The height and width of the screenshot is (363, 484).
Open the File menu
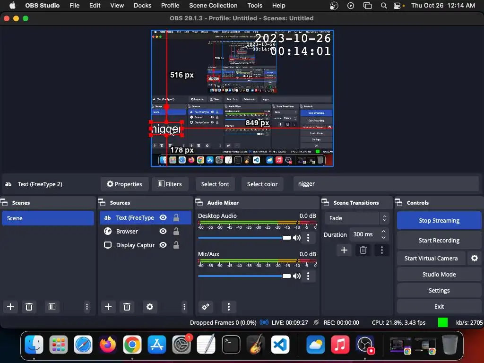click(74, 5)
